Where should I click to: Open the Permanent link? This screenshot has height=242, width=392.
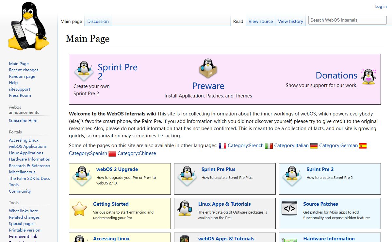(23, 236)
